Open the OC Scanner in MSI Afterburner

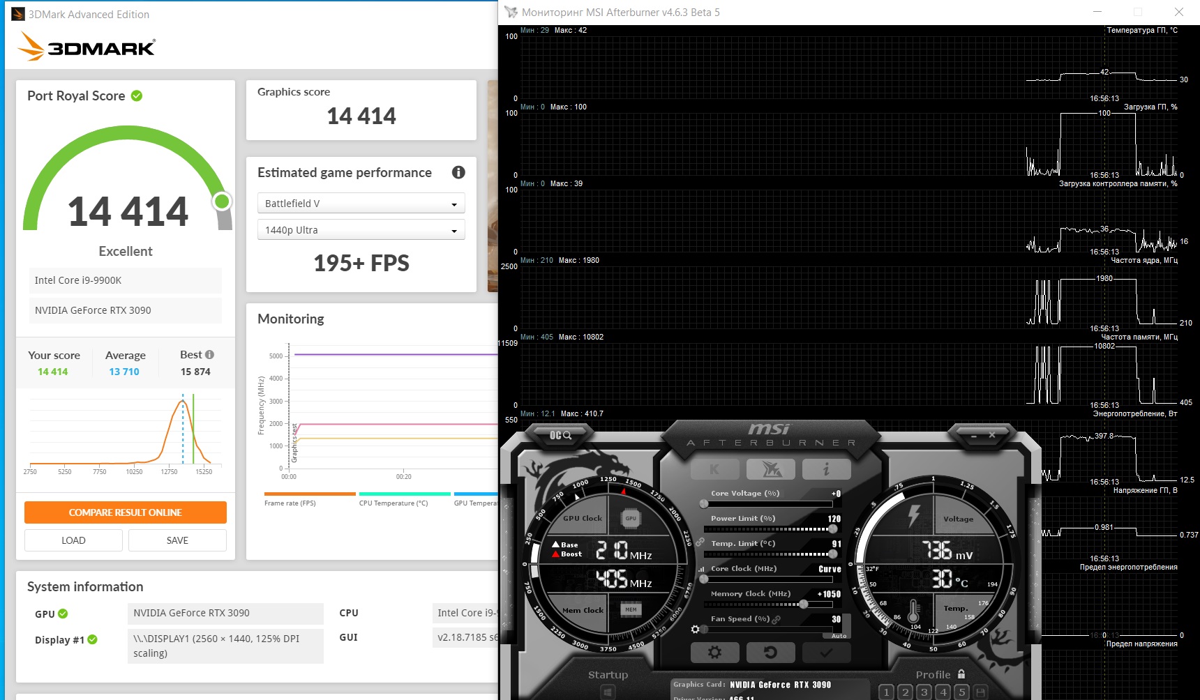(560, 435)
